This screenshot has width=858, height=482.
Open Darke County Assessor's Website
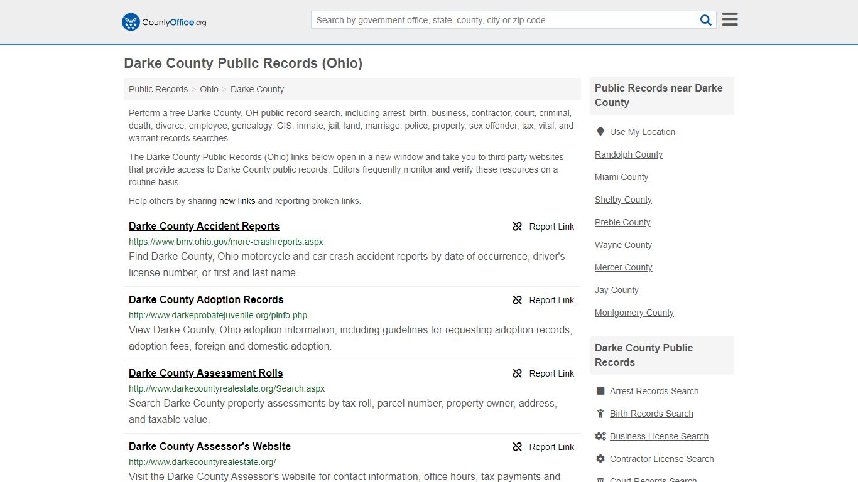click(x=210, y=447)
